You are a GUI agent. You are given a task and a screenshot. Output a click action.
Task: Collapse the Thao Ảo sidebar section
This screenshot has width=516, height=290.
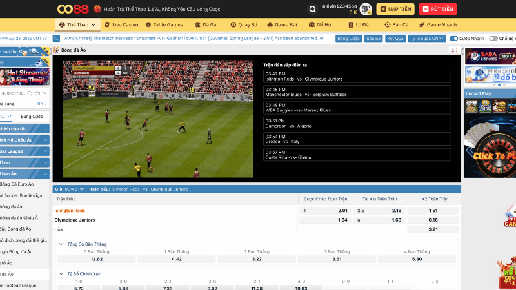point(25,173)
